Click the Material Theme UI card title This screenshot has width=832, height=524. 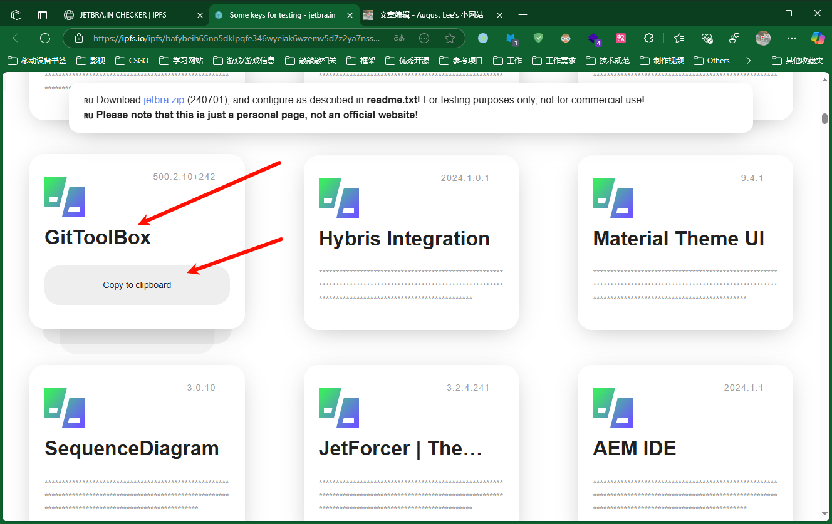click(x=679, y=239)
